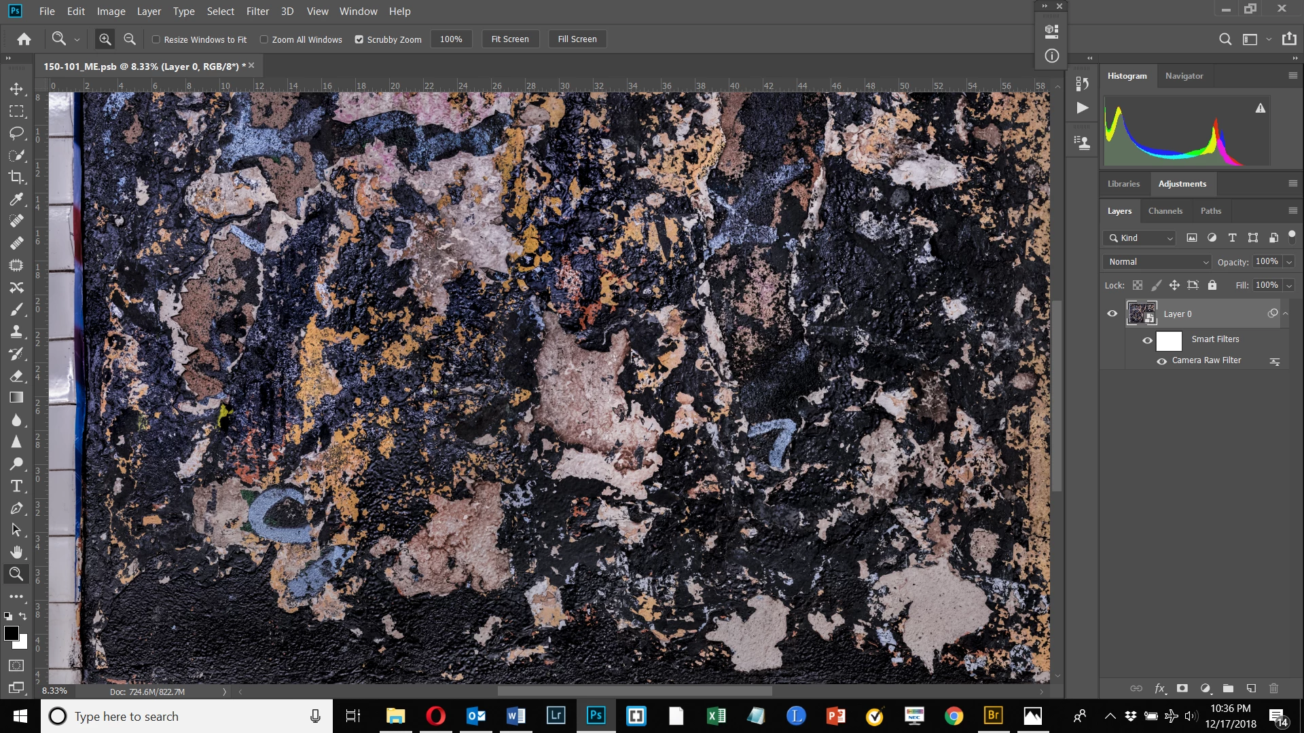
Task: Open the layer Opacity dropdown arrow
Action: [x=1289, y=262]
